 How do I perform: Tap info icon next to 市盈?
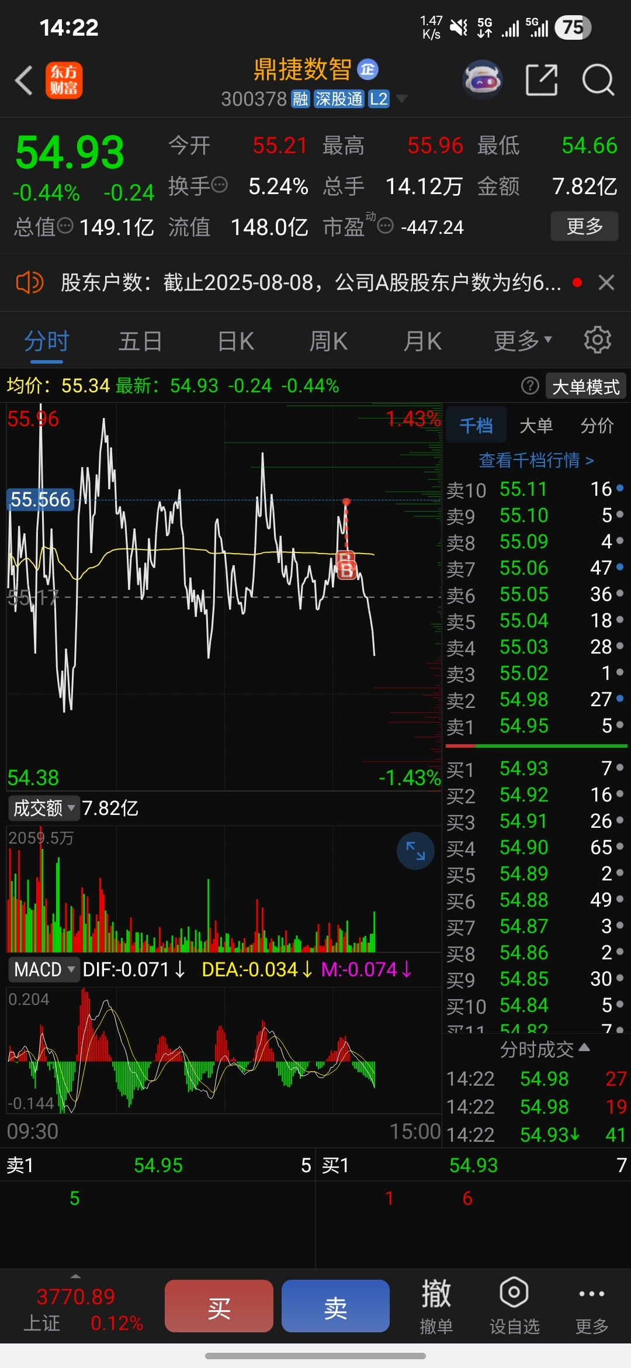coord(385,226)
